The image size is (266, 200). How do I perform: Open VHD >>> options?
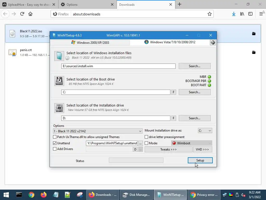[x=202, y=149]
